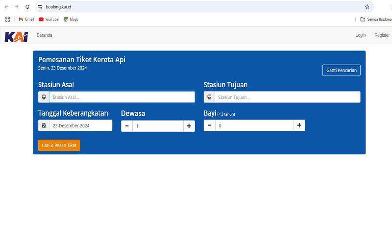This screenshot has width=392, height=245.
Task: Decrease the Dewasa passenger count
Action: click(127, 126)
